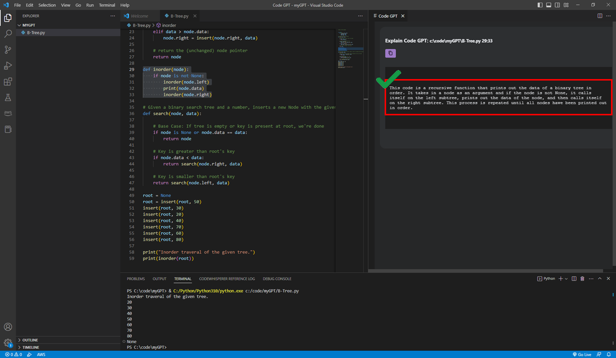The height and width of the screenshot is (358, 616).
Task: Select the Python terminal instance label
Action: click(x=546, y=279)
